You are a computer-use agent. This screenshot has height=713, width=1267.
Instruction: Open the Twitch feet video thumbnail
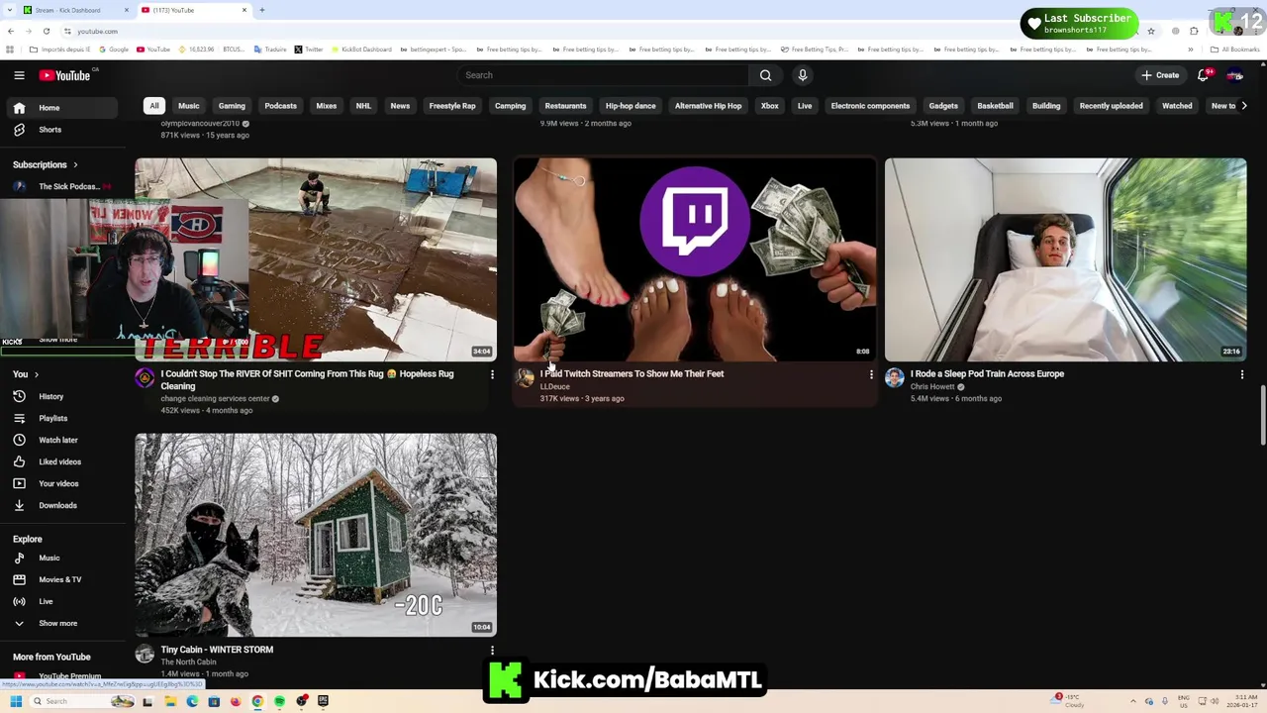(x=695, y=259)
